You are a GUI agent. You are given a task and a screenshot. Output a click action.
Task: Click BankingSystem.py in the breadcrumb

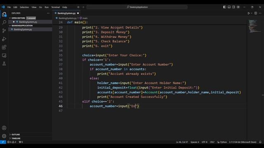pos(68,18)
